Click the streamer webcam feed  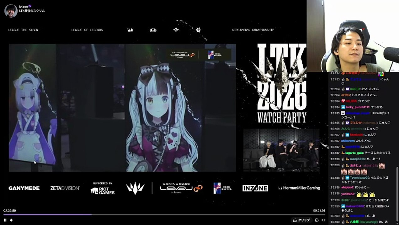pos(353,36)
